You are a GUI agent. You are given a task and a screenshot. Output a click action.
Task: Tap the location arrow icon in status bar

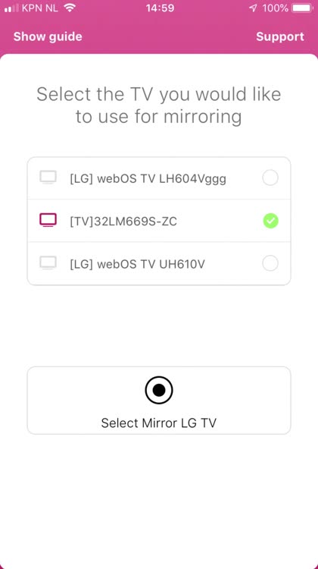pos(253,8)
